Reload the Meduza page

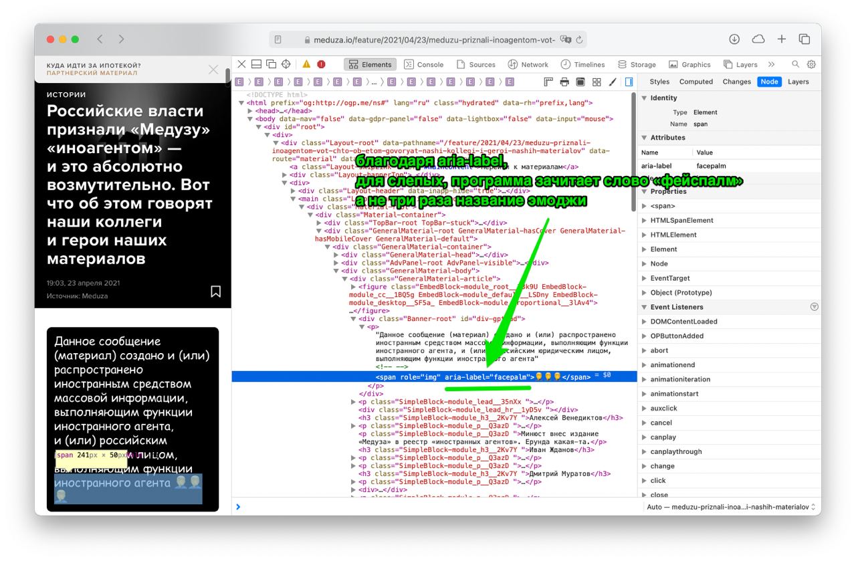pyautogui.click(x=579, y=39)
